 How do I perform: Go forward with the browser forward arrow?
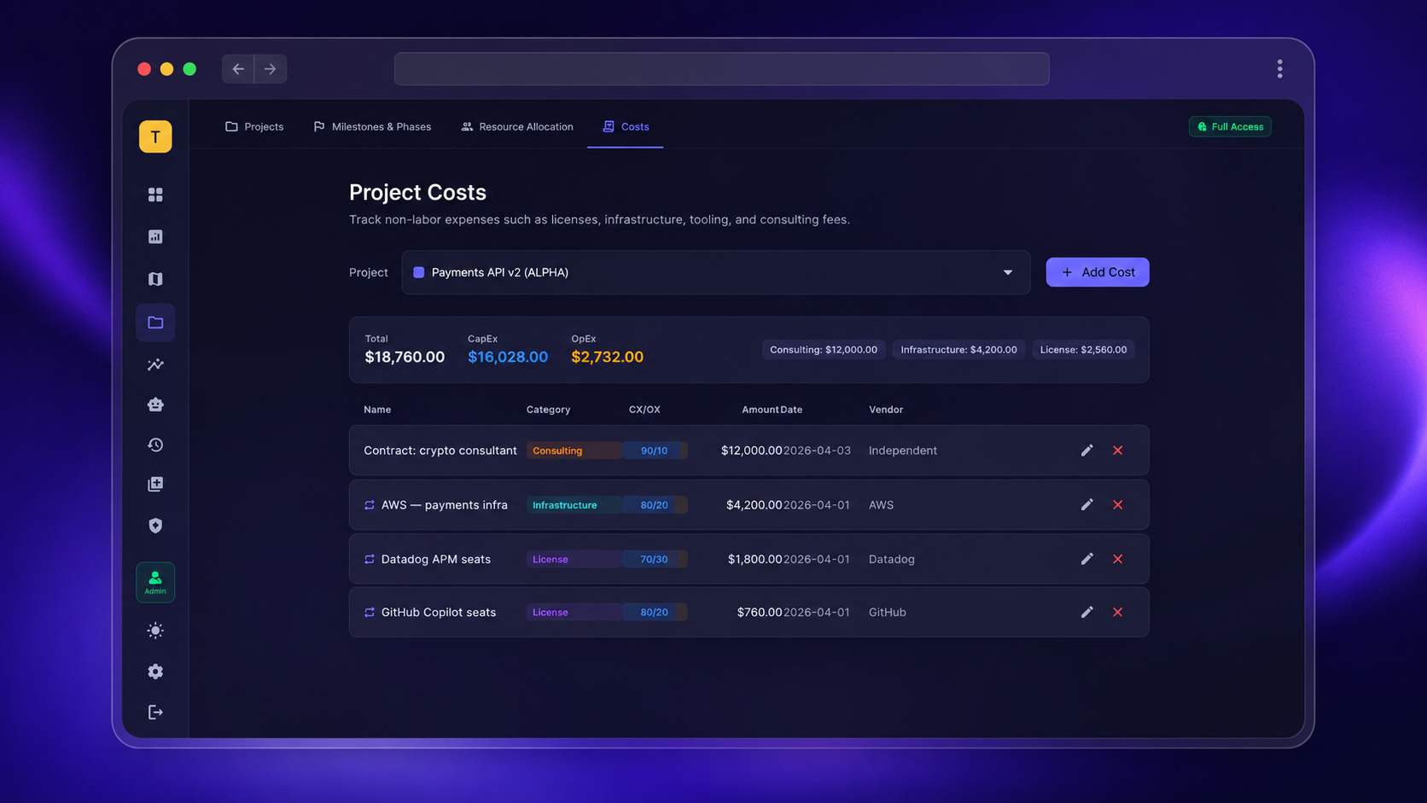tap(270, 69)
